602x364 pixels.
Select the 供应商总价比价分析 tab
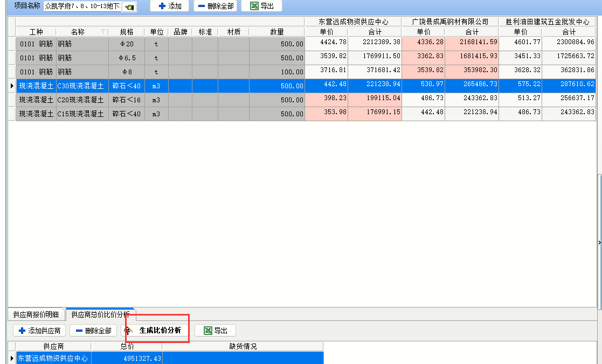(x=100, y=314)
